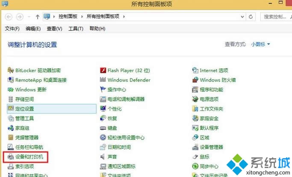The width and height of the screenshot is (292, 177).
Task: Click the 设备管理器 text link
Action: click(x=211, y=147)
